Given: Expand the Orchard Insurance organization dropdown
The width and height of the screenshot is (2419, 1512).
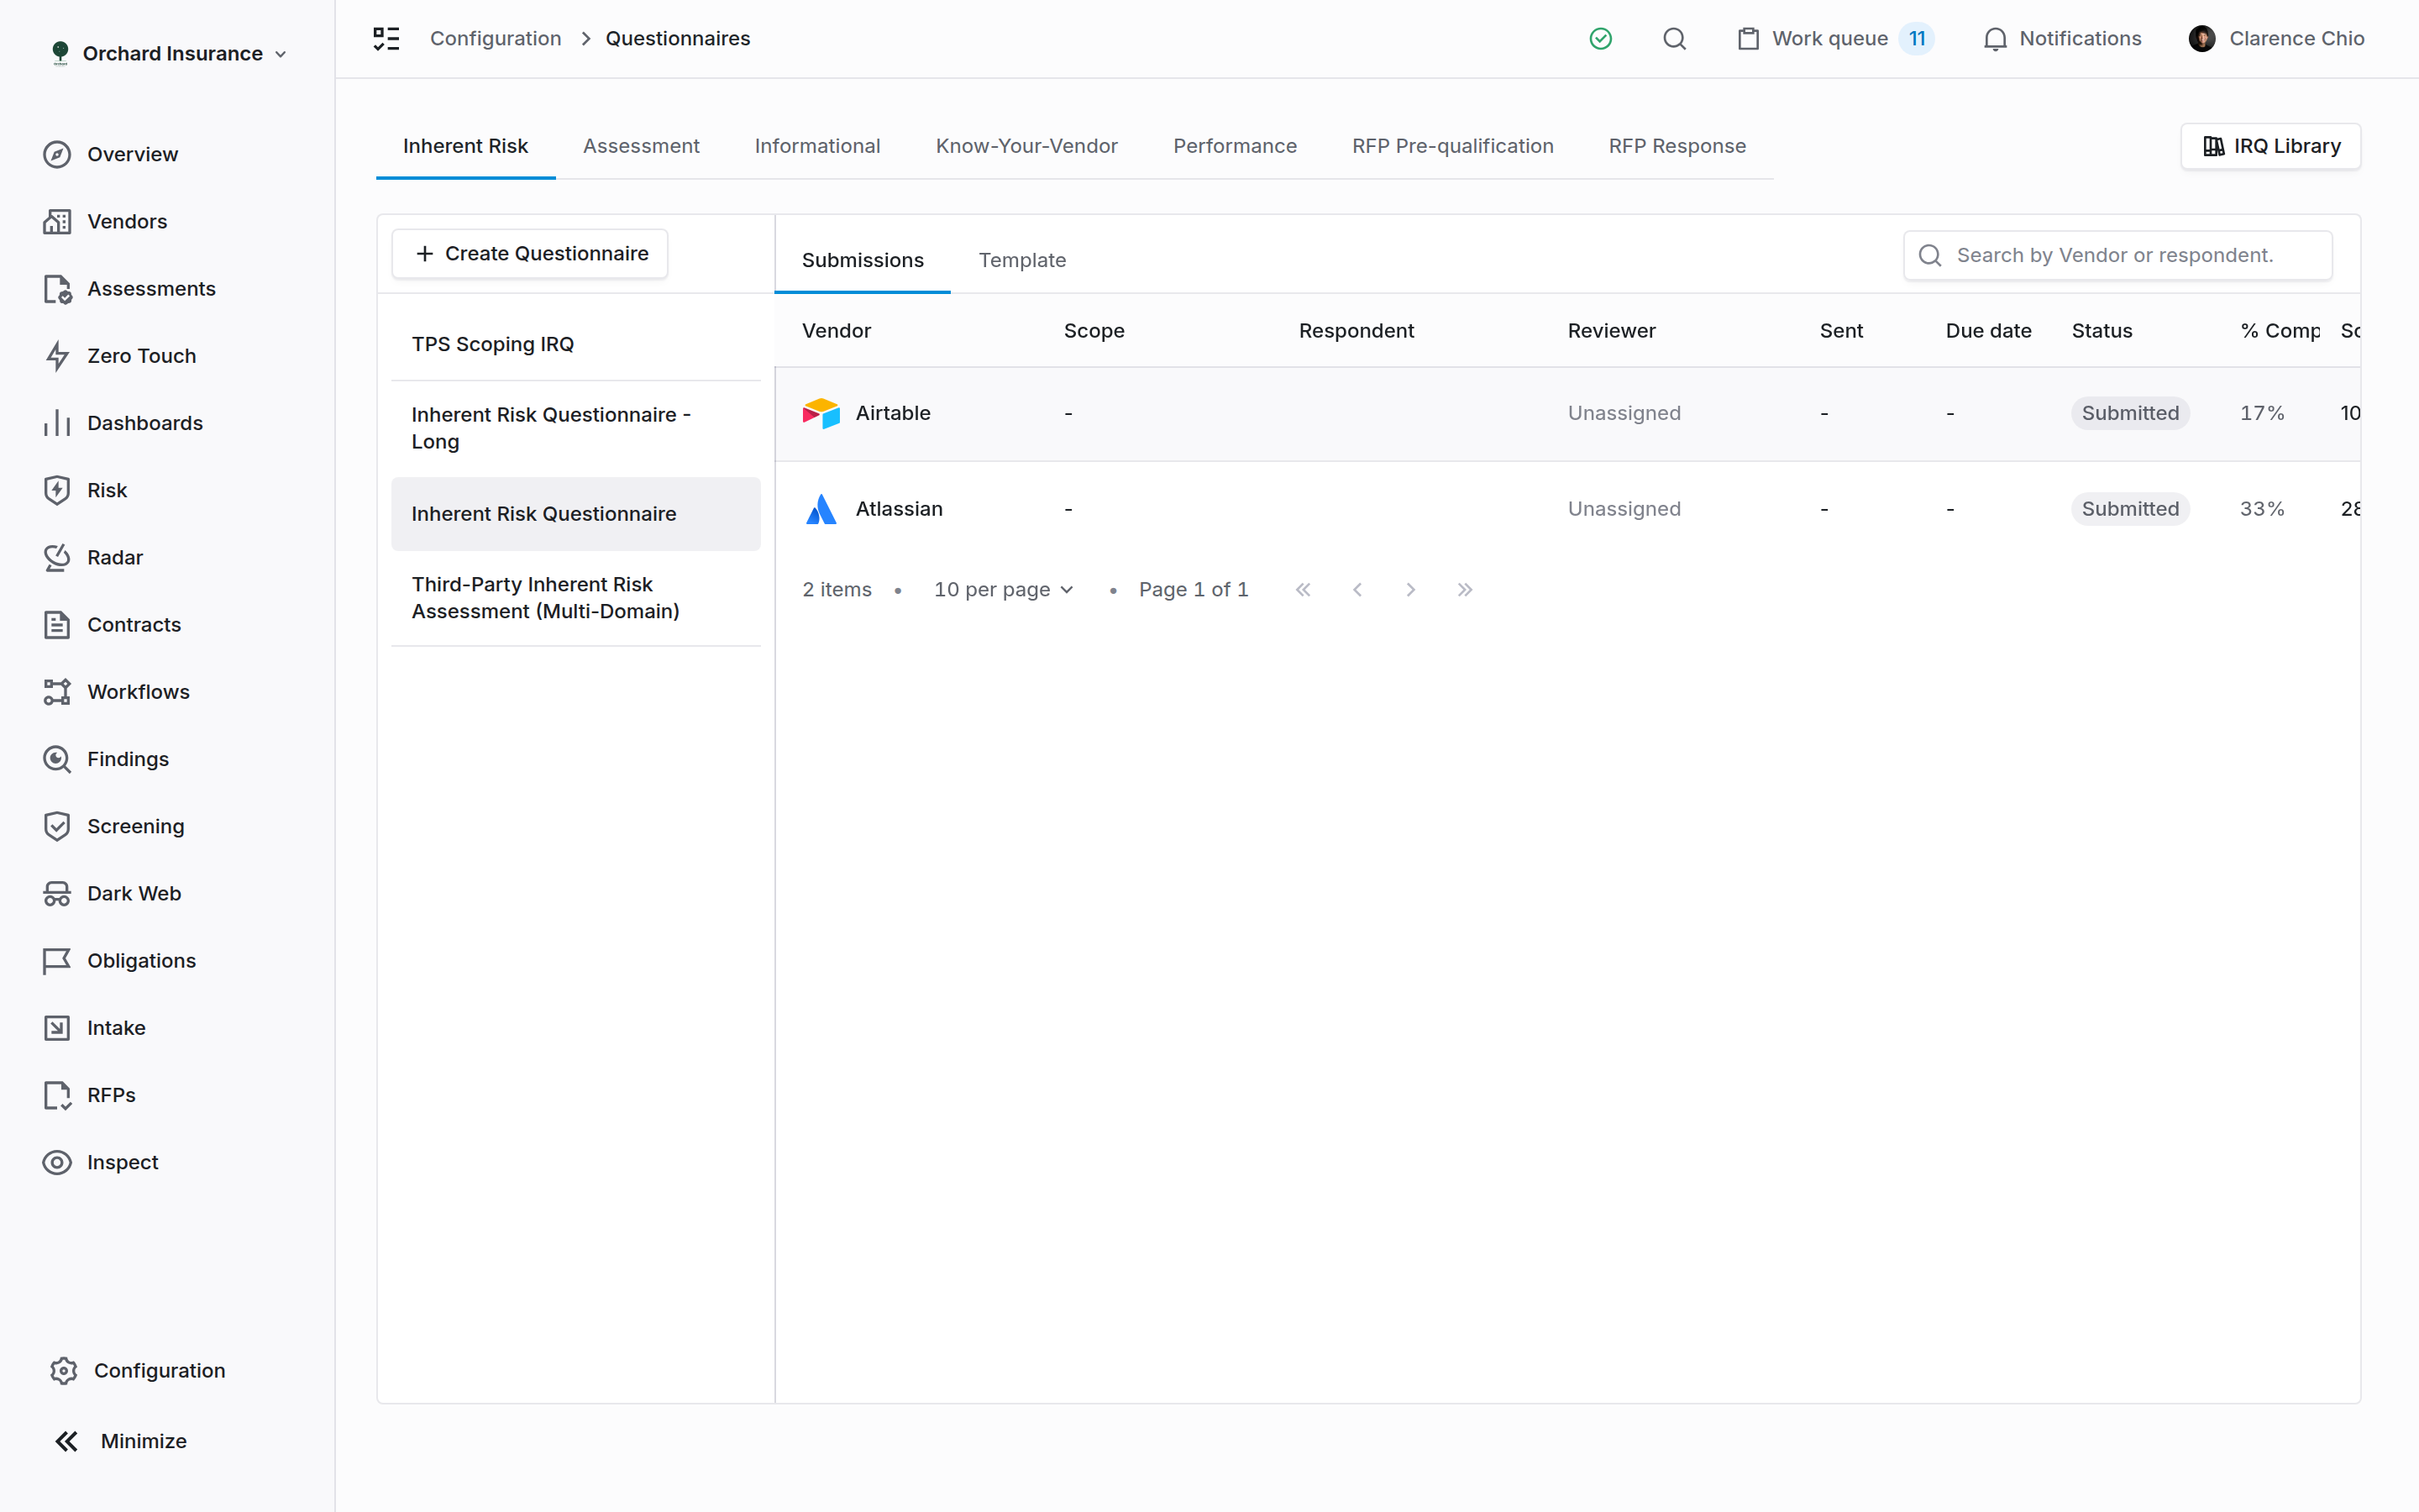Looking at the screenshot, I should coord(168,53).
